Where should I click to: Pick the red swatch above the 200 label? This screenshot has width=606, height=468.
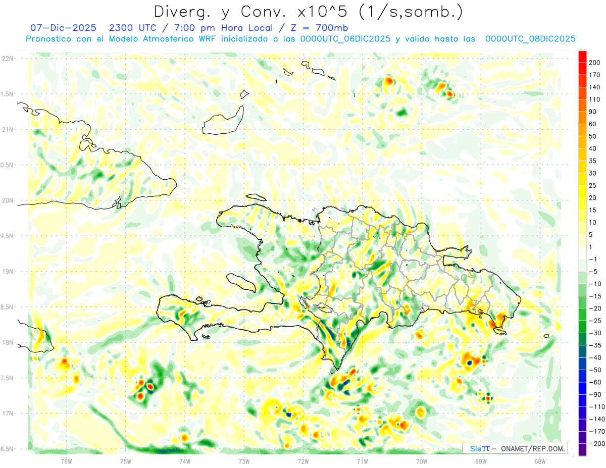pos(582,57)
